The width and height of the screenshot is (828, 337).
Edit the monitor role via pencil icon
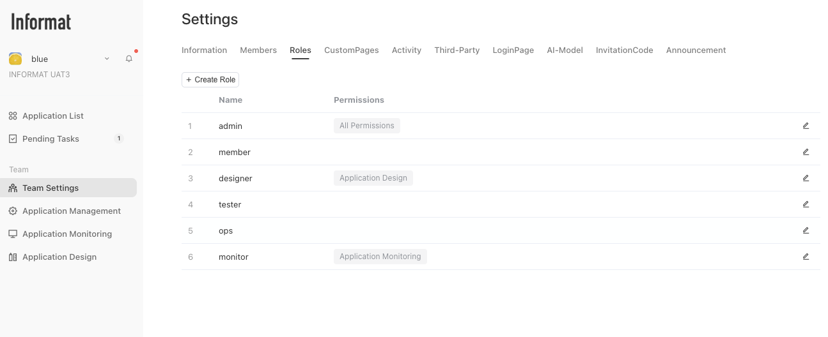(806, 257)
